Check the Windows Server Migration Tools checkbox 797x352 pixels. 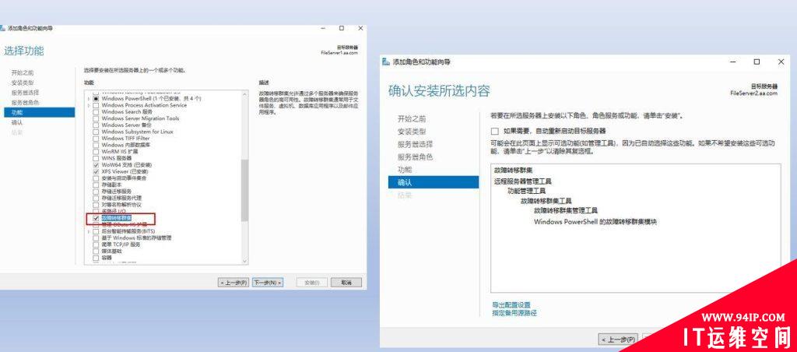[96, 118]
